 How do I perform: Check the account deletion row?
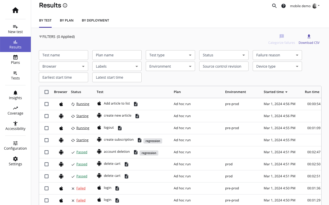(x=47, y=152)
